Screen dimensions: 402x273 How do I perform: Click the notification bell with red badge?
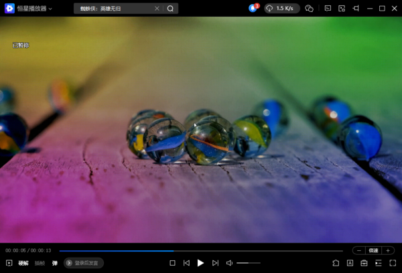click(x=253, y=9)
